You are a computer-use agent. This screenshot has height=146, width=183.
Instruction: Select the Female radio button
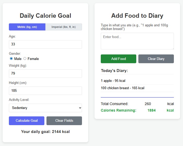pyautogui.click(x=25, y=58)
